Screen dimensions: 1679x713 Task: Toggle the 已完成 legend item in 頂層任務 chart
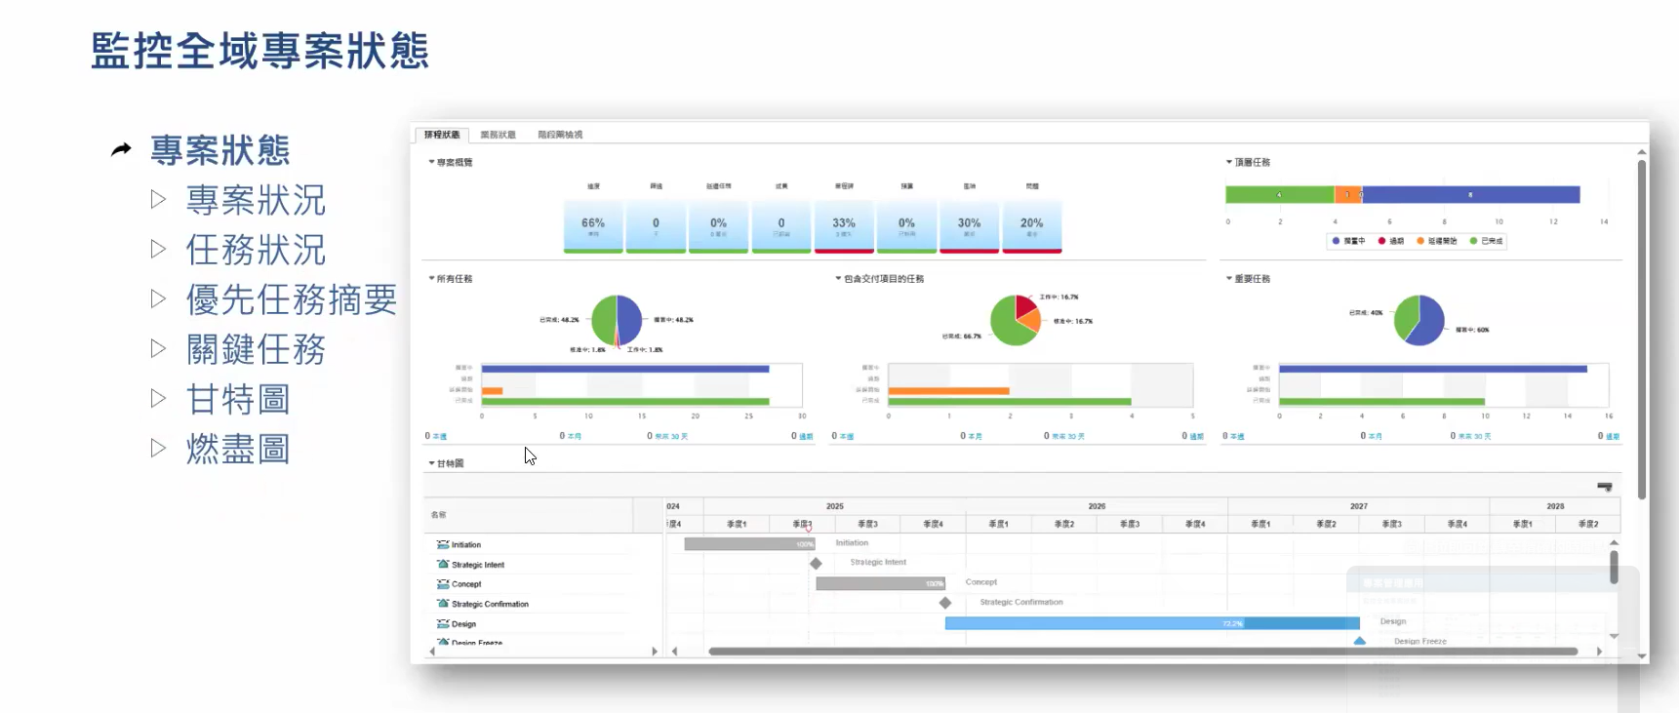pos(1486,241)
